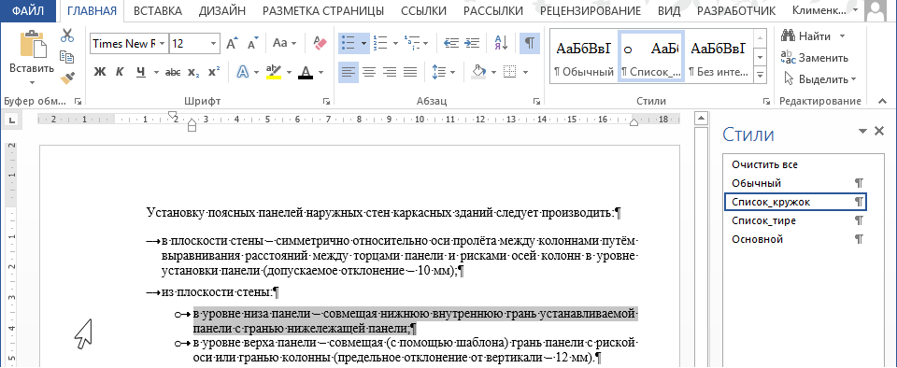The image size is (897, 368).
Task: Align the paragraph to the right
Action: (x=390, y=72)
